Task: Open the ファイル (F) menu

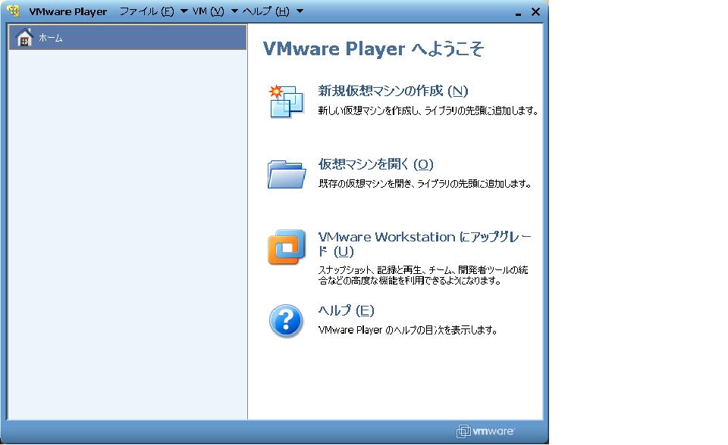Action: [146, 11]
